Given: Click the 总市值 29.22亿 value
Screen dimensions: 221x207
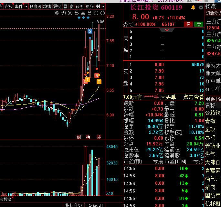Looking at the screenshot, I should click(155, 150).
